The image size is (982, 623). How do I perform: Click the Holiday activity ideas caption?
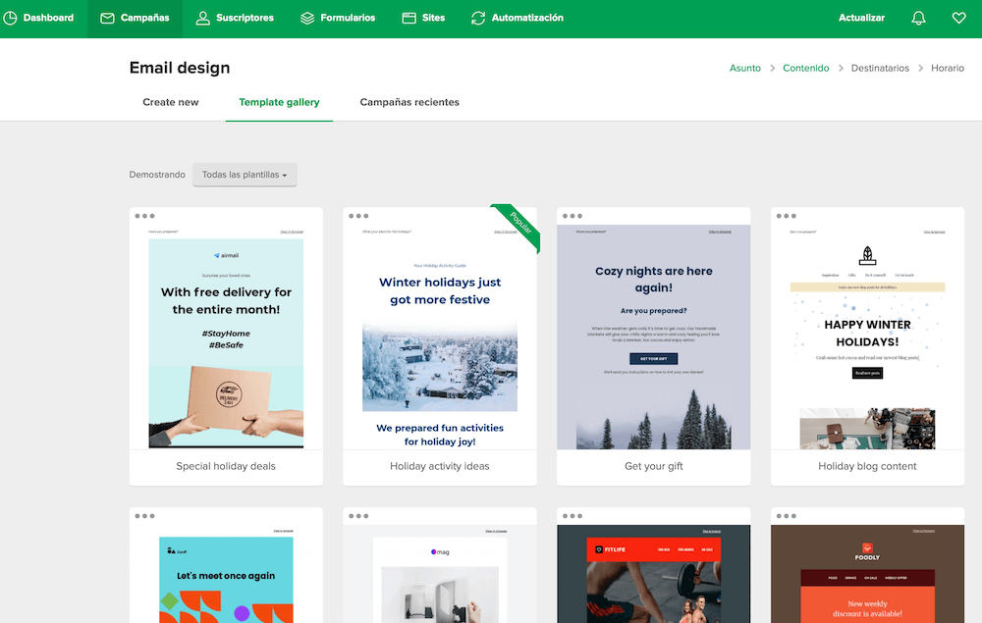[440, 466]
